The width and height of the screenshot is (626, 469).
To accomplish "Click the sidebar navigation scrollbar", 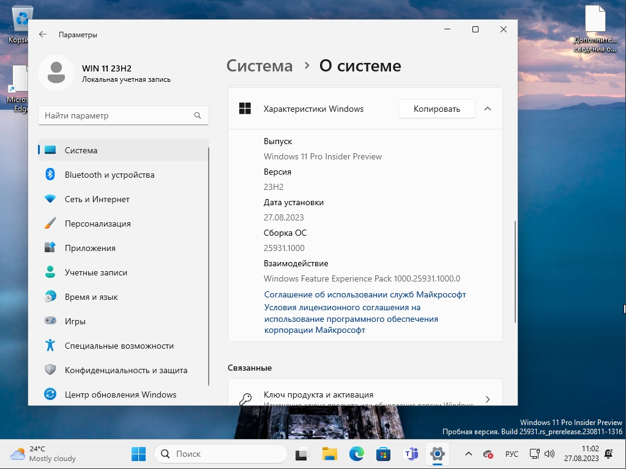I will tap(209, 266).
